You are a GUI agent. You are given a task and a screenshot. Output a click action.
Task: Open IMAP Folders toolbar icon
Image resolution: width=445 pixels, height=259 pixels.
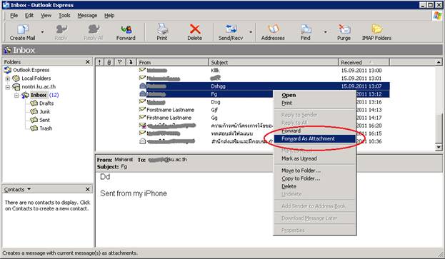pos(376,32)
